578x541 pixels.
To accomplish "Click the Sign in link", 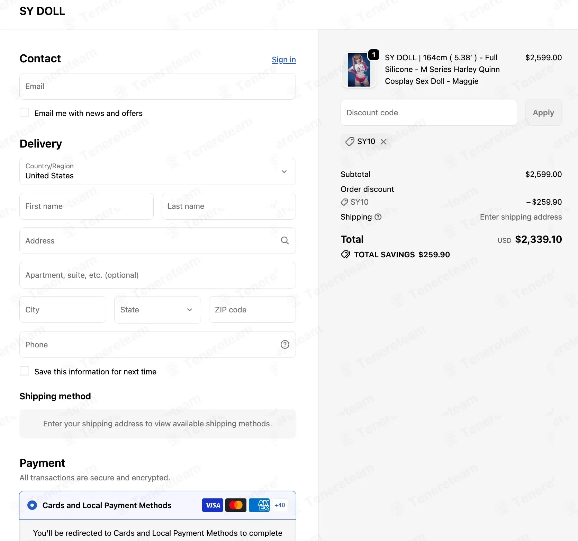I will coord(284,60).
